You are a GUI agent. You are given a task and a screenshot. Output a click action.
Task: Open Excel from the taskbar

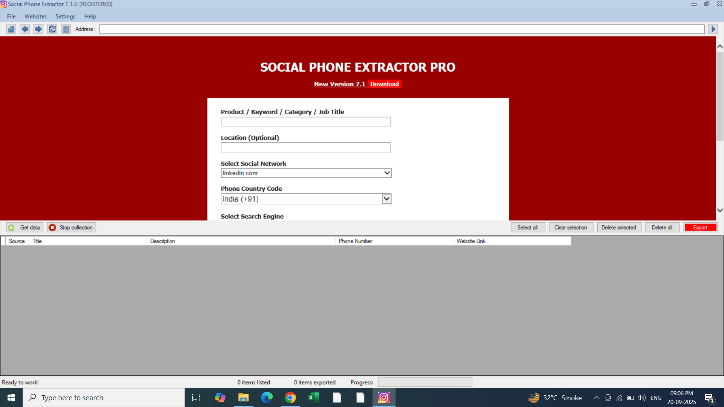click(313, 398)
